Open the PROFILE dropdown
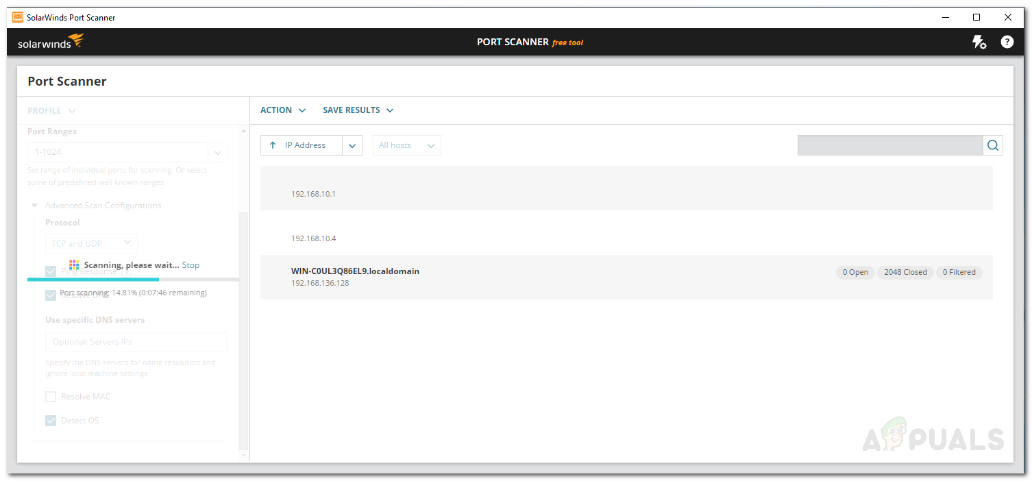The height and width of the screenshot is (481, 1032). pyautogui.click(x=51, y=111)
